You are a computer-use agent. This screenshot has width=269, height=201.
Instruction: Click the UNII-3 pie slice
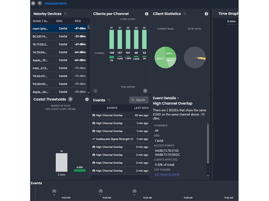click(170, 53)
